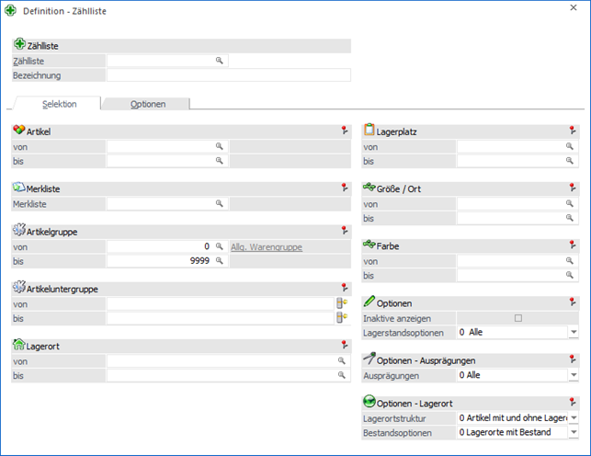Screen dimensions: 591x456
Task: Open lookup for Farbe von field
Action: pos(571,261)
